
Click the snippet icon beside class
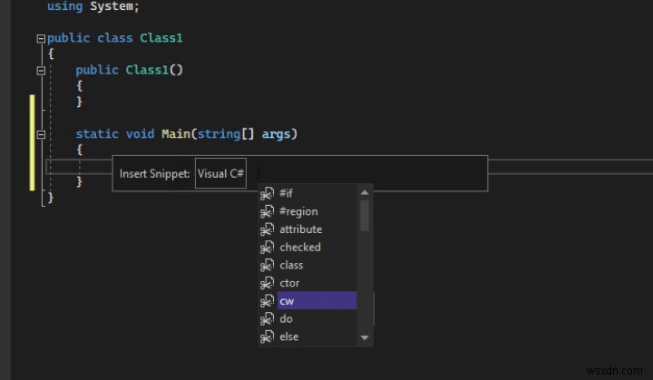point(267,265)
